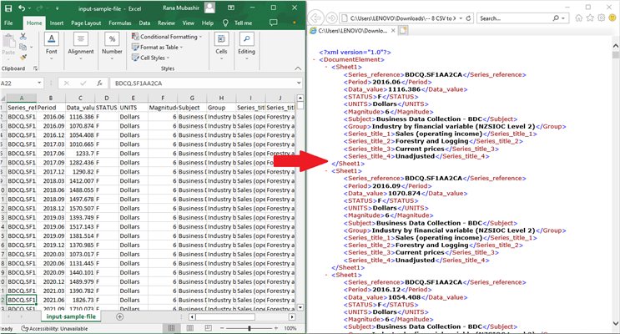This screenshot has width=620, height=334.
Task: Click the browser Forward arrow button
Action: click(x=331, y=18)
